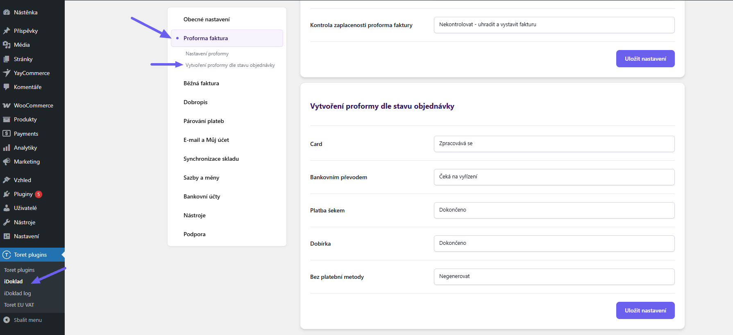Click the Uživatelé user icon
Image resolution: width=733 pixels, height=335 pixels.
7,208
